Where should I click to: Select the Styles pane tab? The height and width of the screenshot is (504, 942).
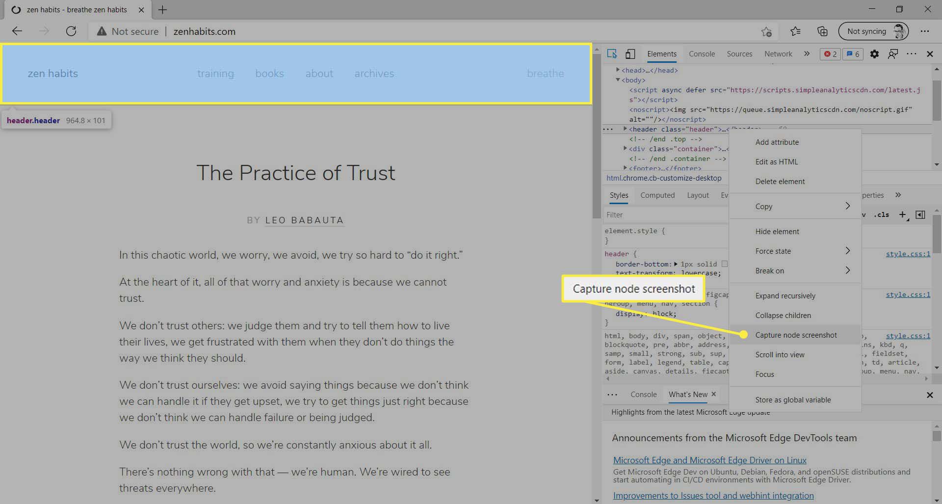click(619, 195)
